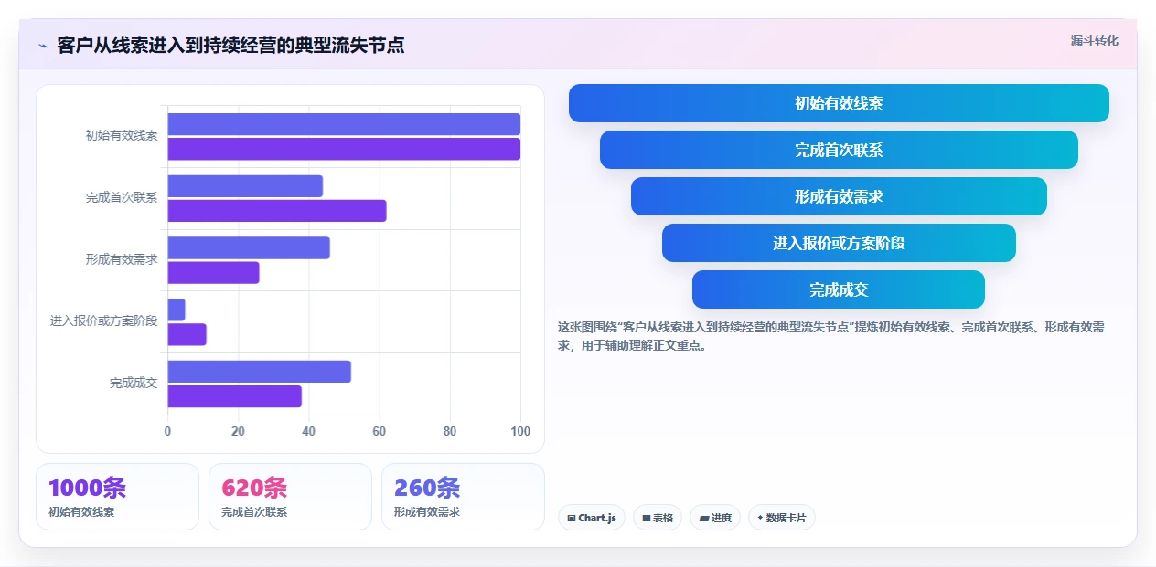Screen dimensions: 1156x567
Task: Click the 漏斗转化 tag in header
Action: [x=1094, y=40]
